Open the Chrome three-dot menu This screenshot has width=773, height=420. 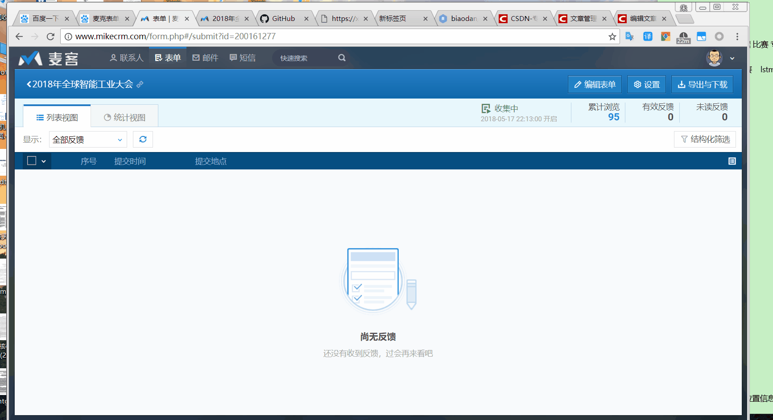pyautogui.click(x=737, y=37)
